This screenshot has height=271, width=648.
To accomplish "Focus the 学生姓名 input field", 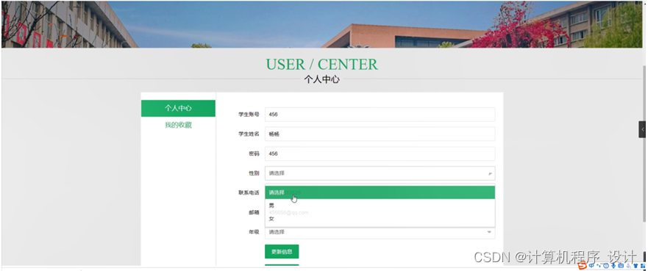I will (380, 134).
